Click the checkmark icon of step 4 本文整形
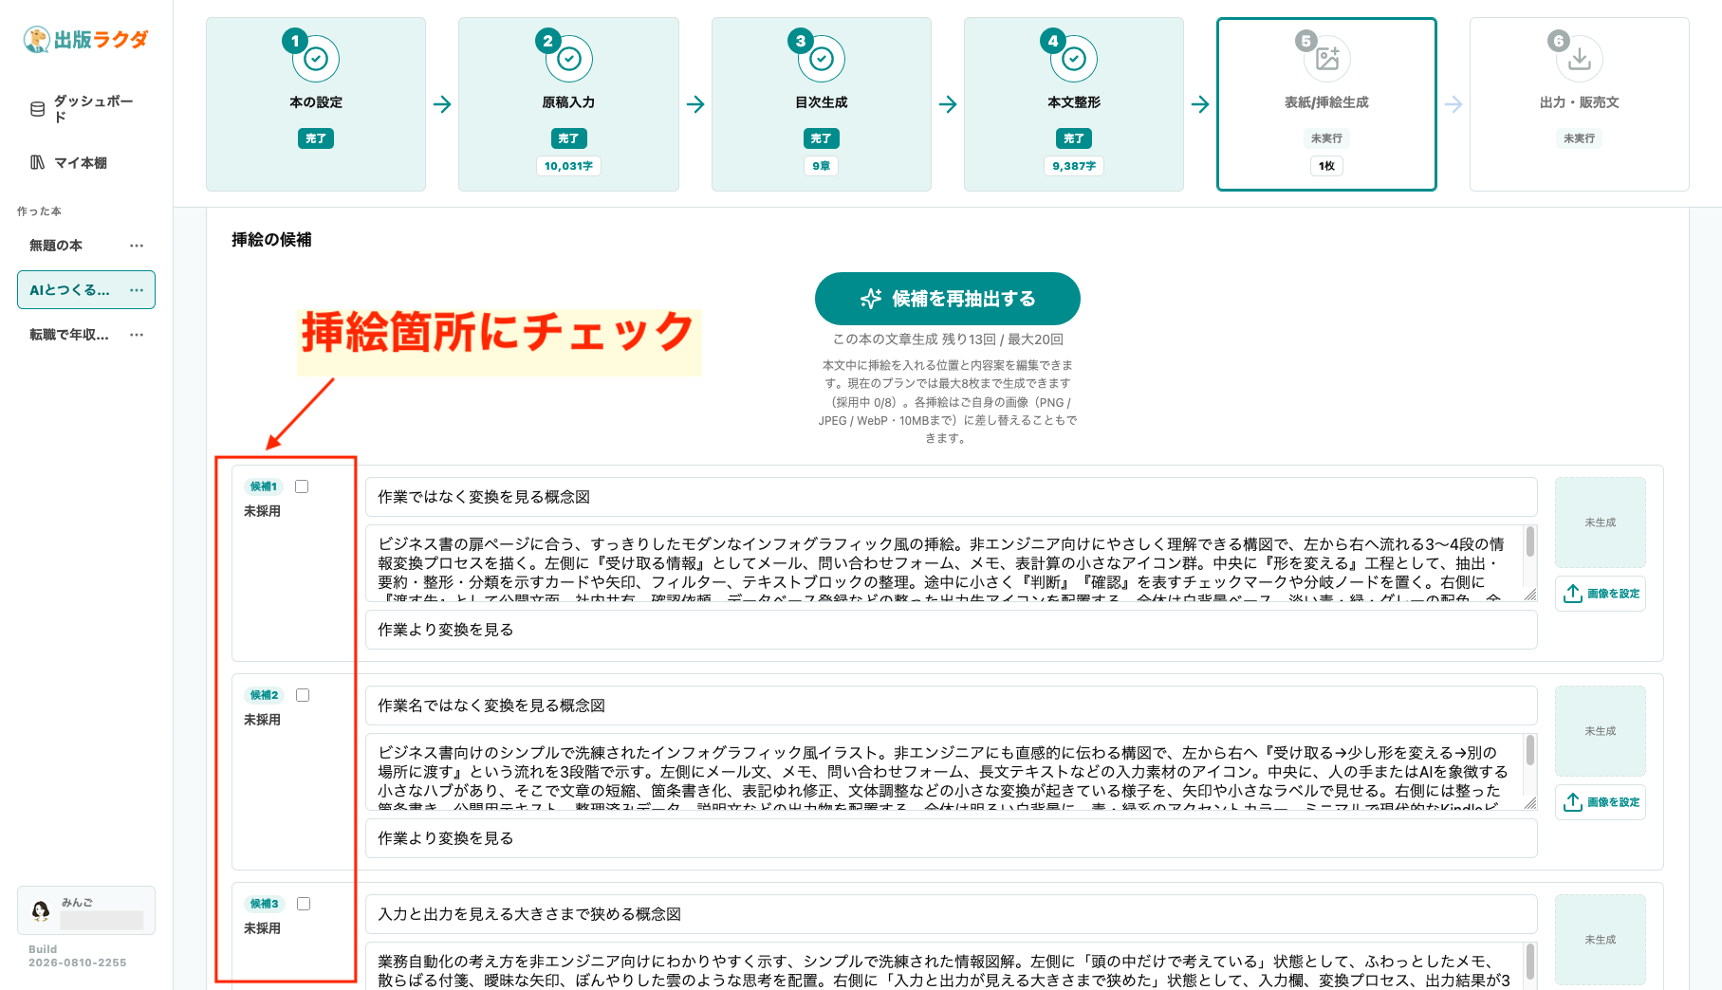 pyautogui.click(x=1074, y=59)
